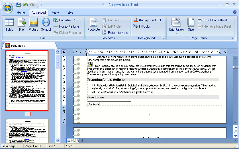
Task: Switch to the Home ribbon tab
Action: (x=21, y=13)
